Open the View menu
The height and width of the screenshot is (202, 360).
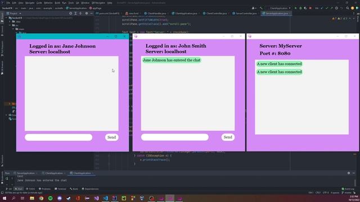[x=21, y=3]
